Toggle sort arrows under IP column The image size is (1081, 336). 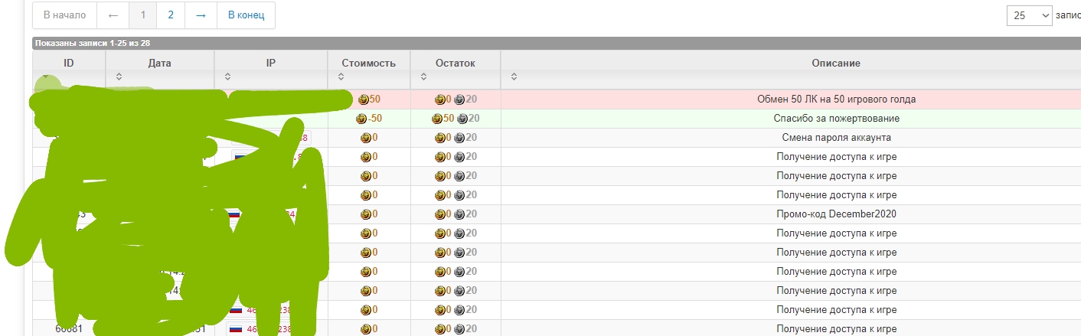[x=227, y=77]
